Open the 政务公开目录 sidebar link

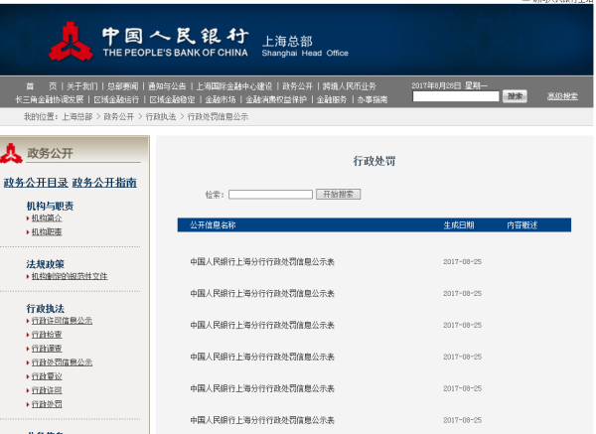[x=36, y=183]
